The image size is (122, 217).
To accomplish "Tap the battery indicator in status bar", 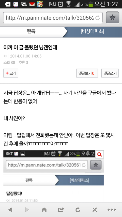I will click(x=90, y=4).
